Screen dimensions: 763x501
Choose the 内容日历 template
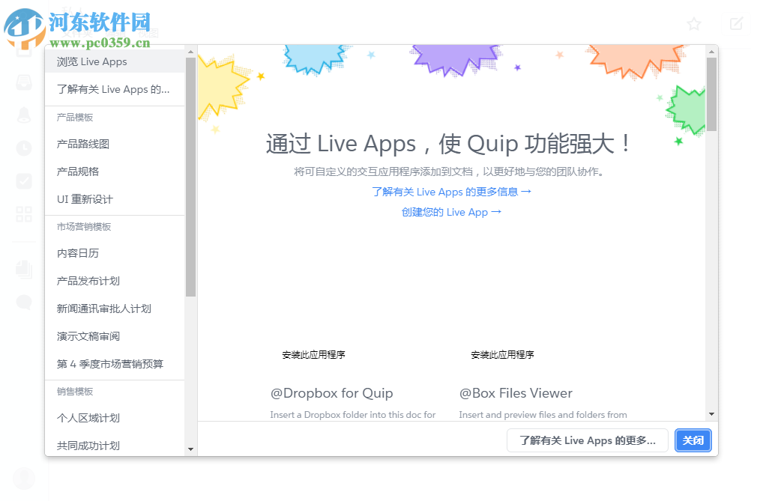(x=74, y=254)
